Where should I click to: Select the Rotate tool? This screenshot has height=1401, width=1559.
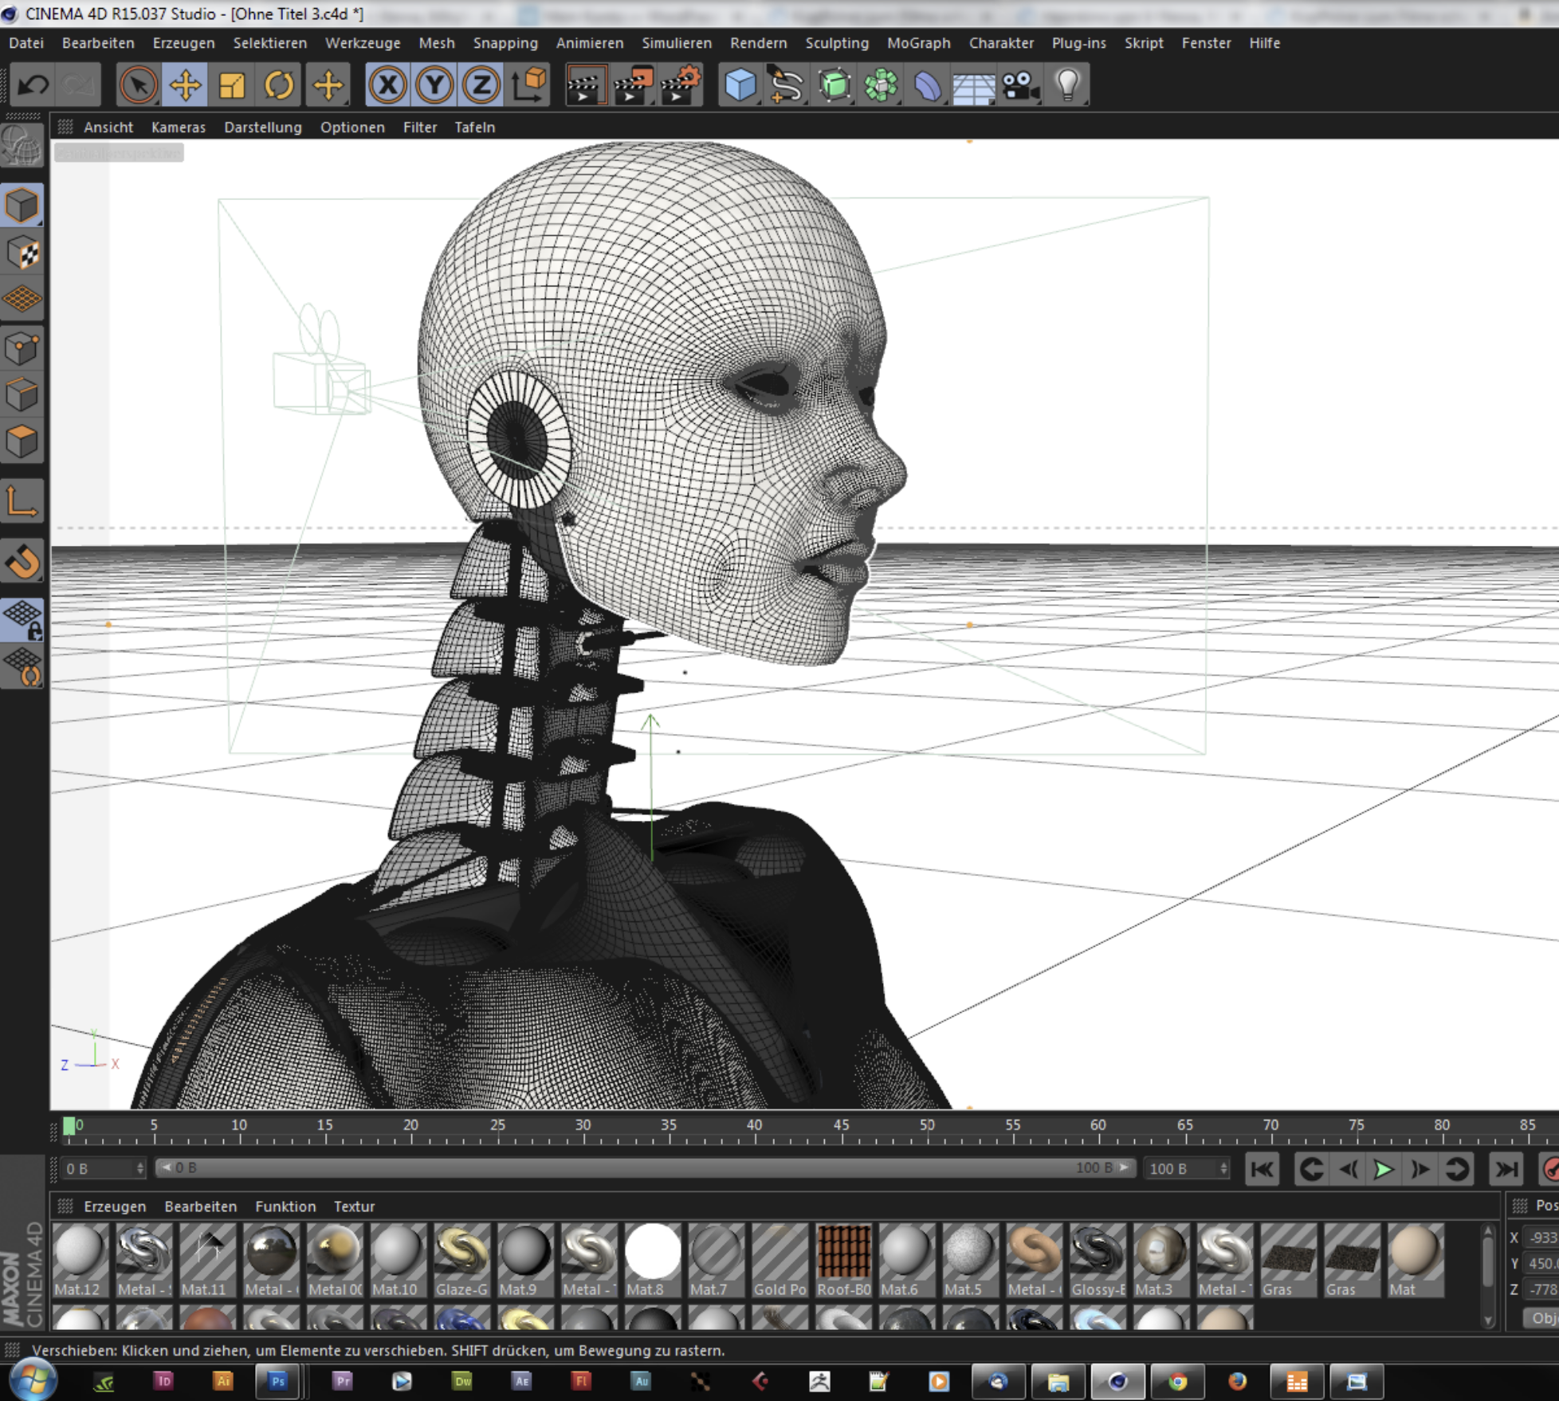(x=279, y=85)
